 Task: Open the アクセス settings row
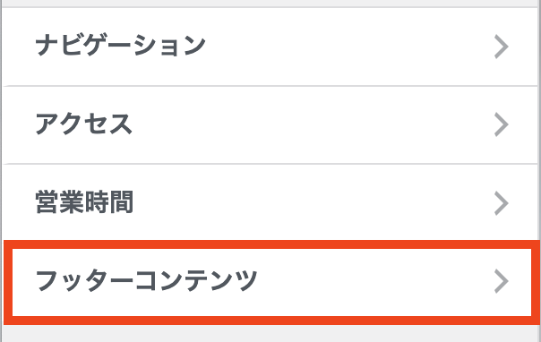[272, 124]
